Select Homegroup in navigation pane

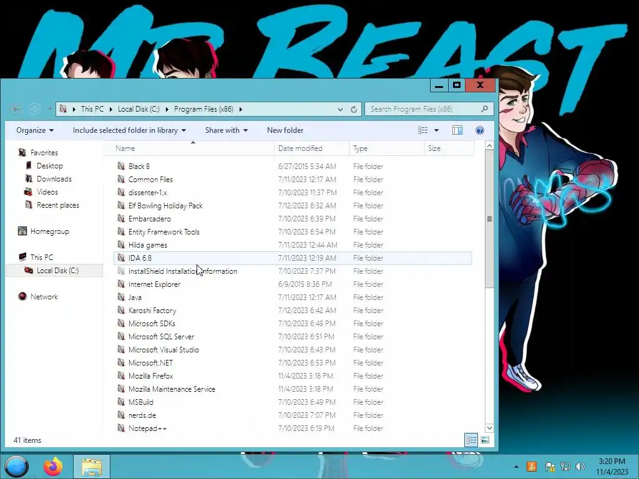click(x=50, y=231)
